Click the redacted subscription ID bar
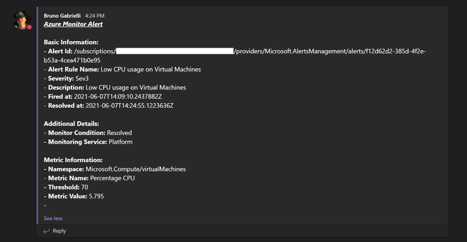The height and width of the screenshot is (242, 467). pos(174,51)
